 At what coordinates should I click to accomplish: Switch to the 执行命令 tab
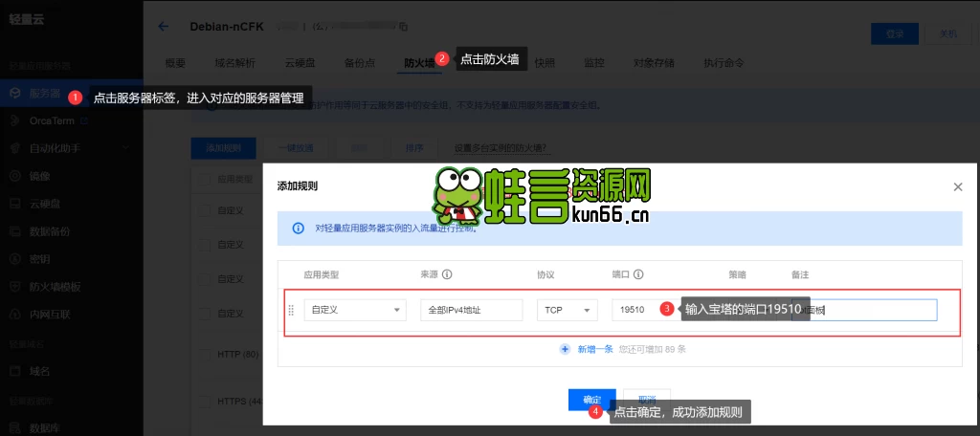tap(724, 62)
